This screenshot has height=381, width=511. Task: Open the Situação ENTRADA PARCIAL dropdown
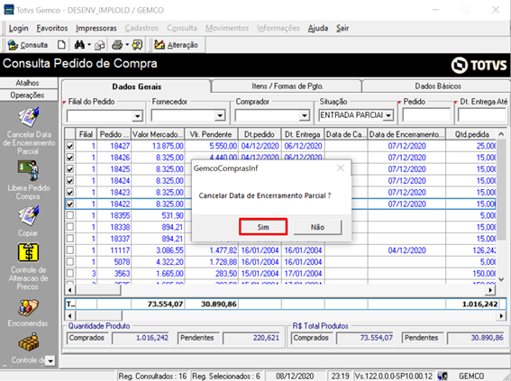click(x=388, y=115)
